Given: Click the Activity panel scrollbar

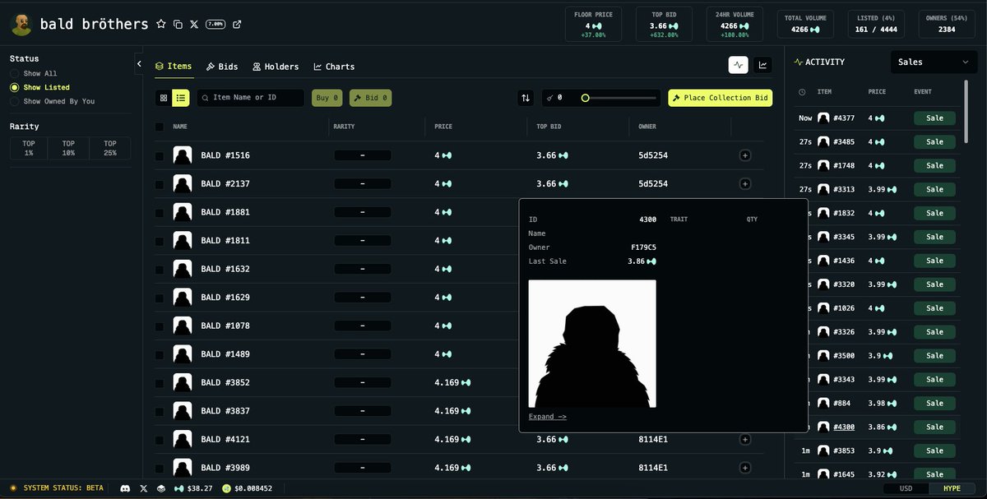Looking at the screenshot, I should click(966, 111).
